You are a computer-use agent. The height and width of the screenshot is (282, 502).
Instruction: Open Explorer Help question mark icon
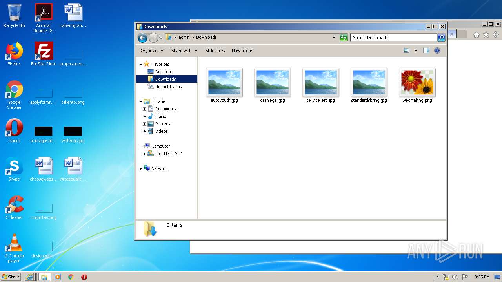[437, 51]
